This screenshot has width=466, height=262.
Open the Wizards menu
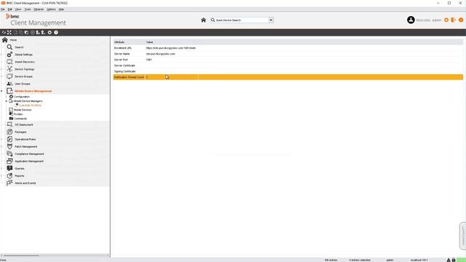(x=39, y=9)
